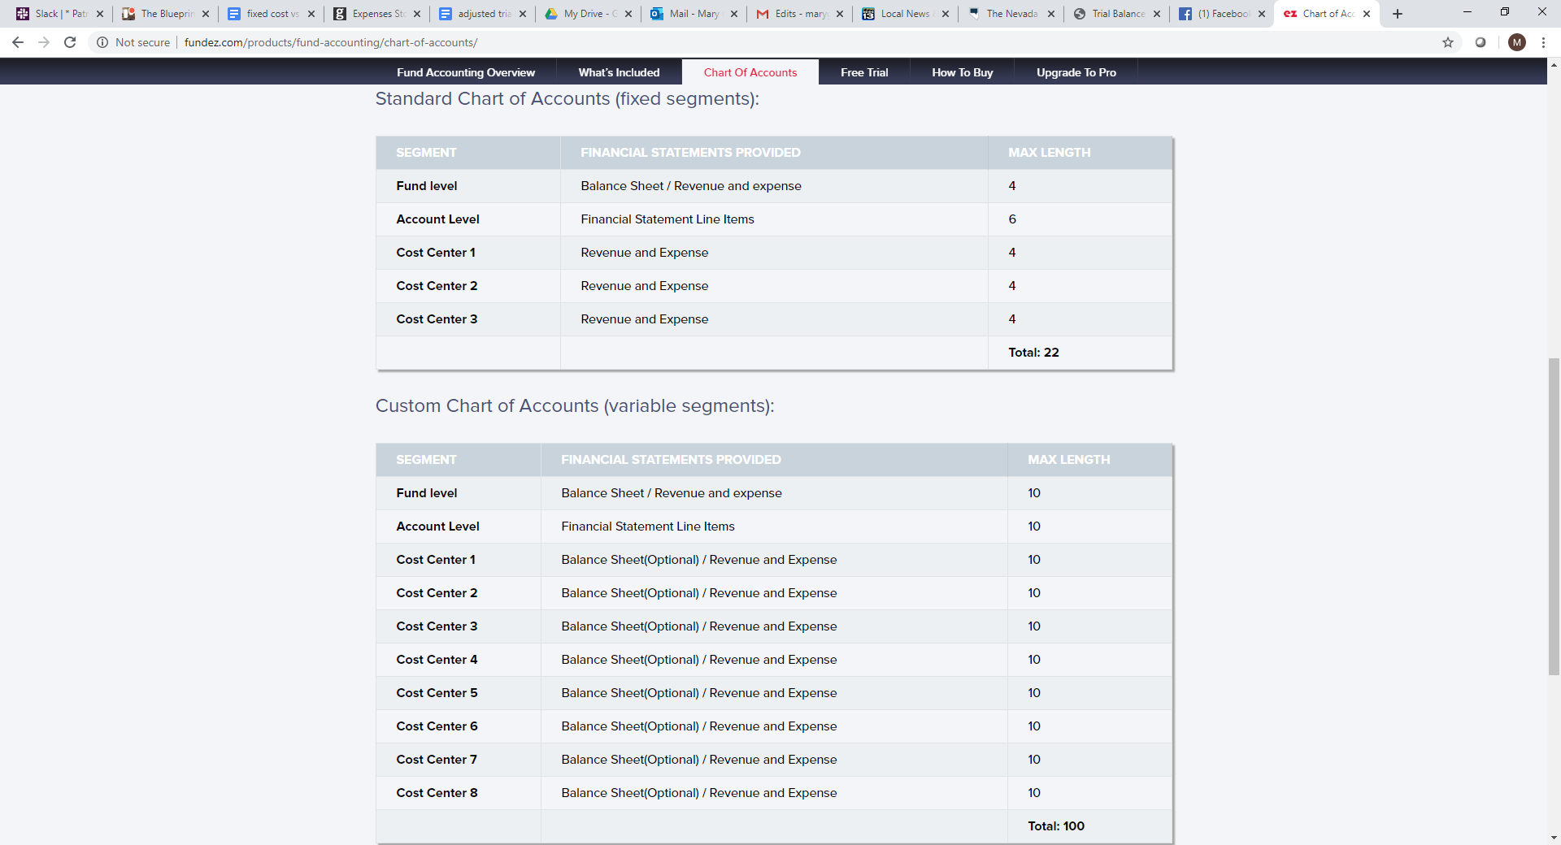Click the browser forward arrow

[44, 42]
